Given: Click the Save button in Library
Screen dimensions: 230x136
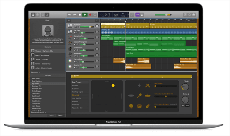Looking at the screenshot, I should [x=60, y=115].
